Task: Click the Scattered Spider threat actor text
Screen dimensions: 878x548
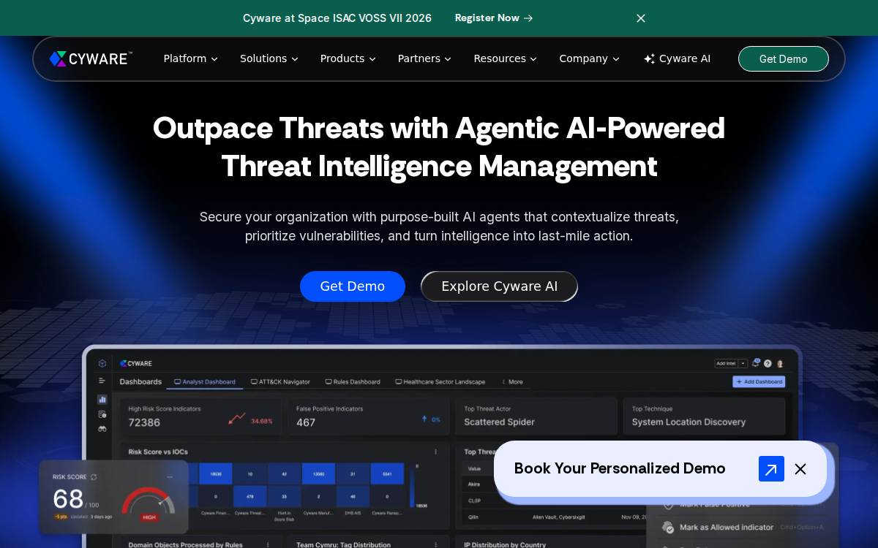Action: click(499, 422)
